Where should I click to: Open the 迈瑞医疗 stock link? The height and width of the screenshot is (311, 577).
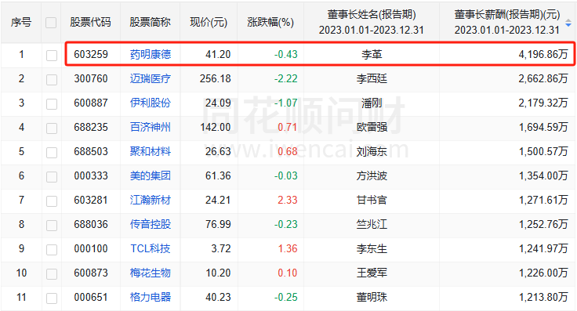[x=151, y=78]
